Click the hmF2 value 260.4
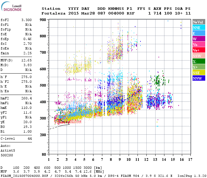This screenshot has height=178, width=207. pos(26,98)
